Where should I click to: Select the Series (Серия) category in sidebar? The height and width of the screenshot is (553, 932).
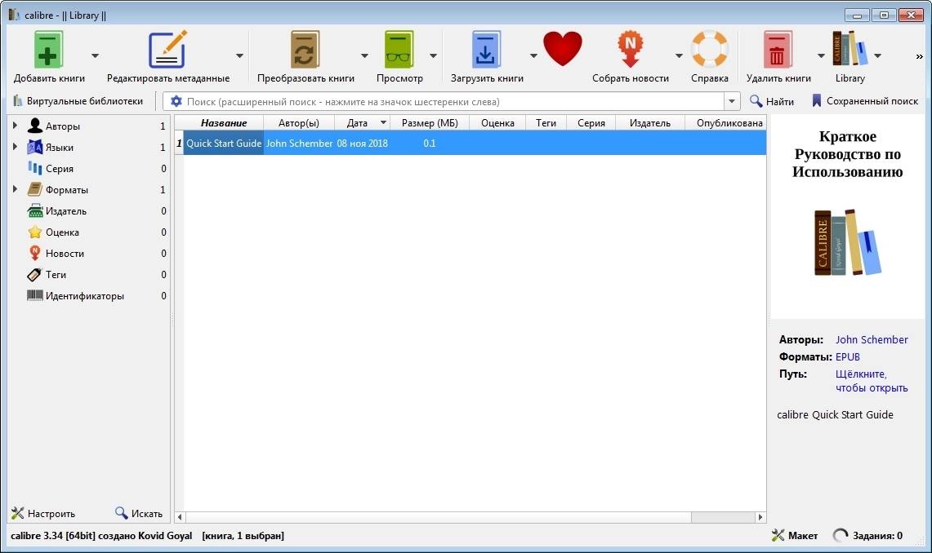pyautogui.click(x=60, y=169)
